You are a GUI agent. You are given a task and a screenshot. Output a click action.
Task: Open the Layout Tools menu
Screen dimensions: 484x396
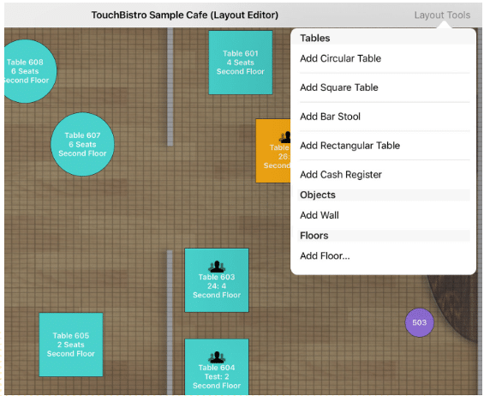pos(442,15)
